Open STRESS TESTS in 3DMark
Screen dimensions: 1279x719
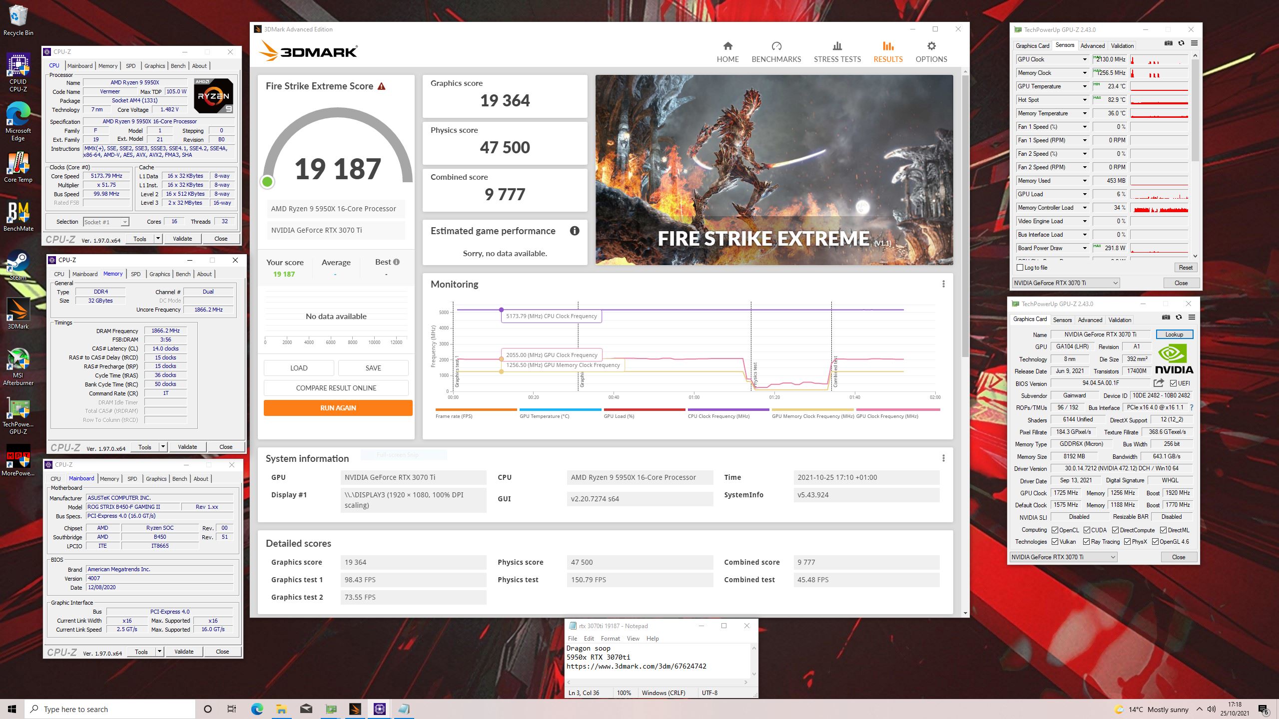click(837, 52)
